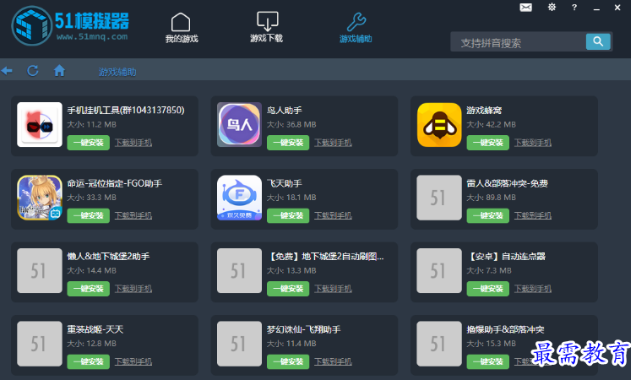Click FGO助手 anime character icon
The image size is (636, 380).
click(x=40, y=198)
